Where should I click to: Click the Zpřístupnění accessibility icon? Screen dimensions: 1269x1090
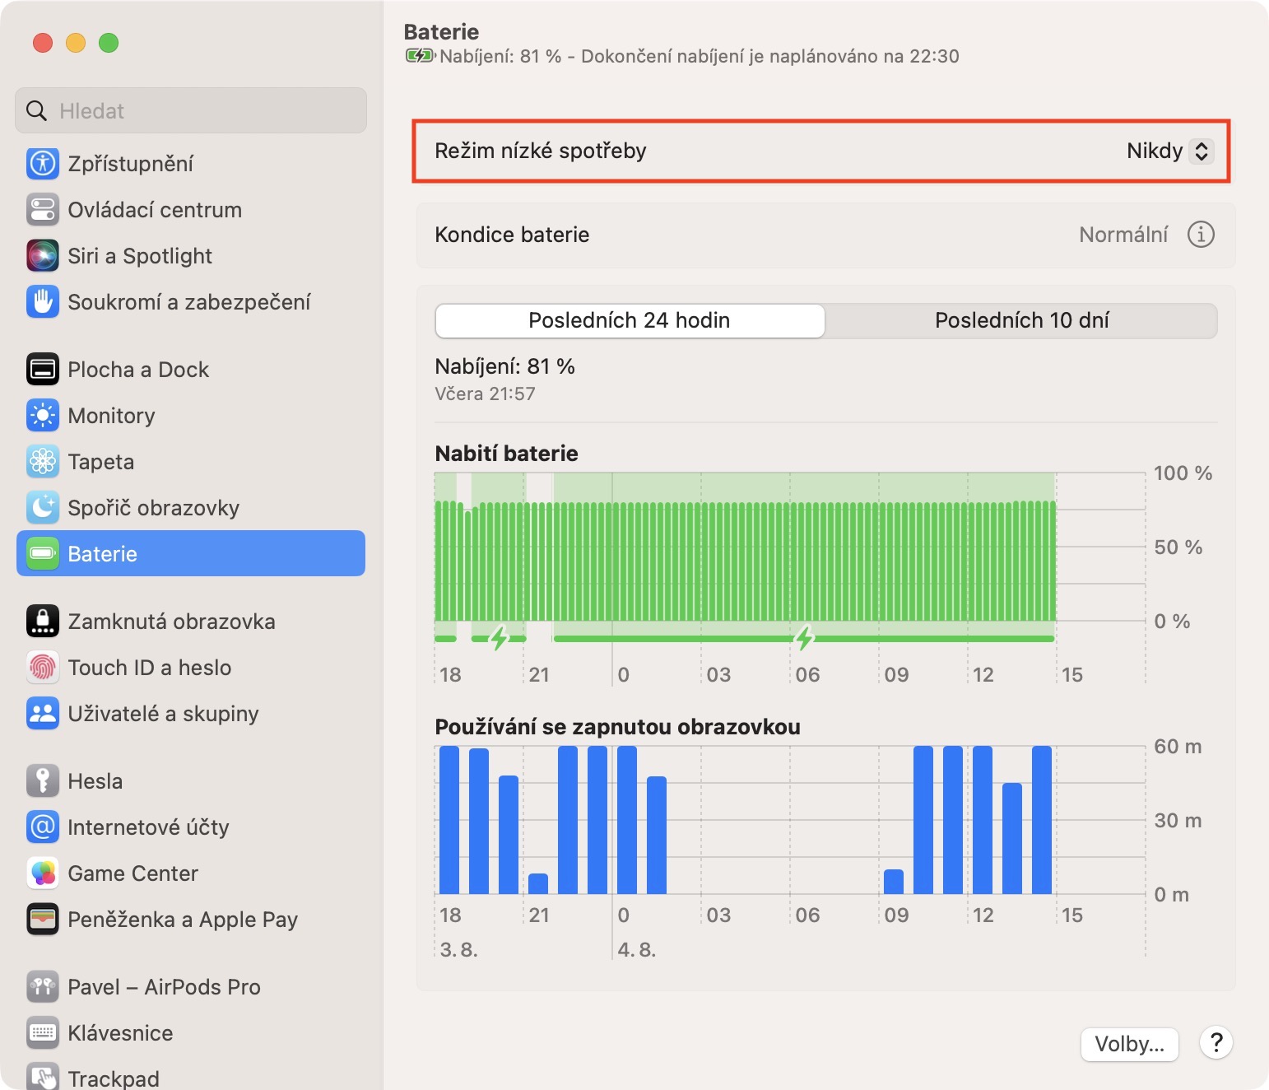[43, 163]
